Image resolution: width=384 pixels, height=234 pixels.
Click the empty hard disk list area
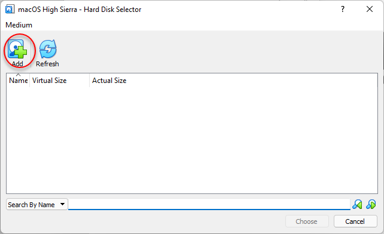192,140
